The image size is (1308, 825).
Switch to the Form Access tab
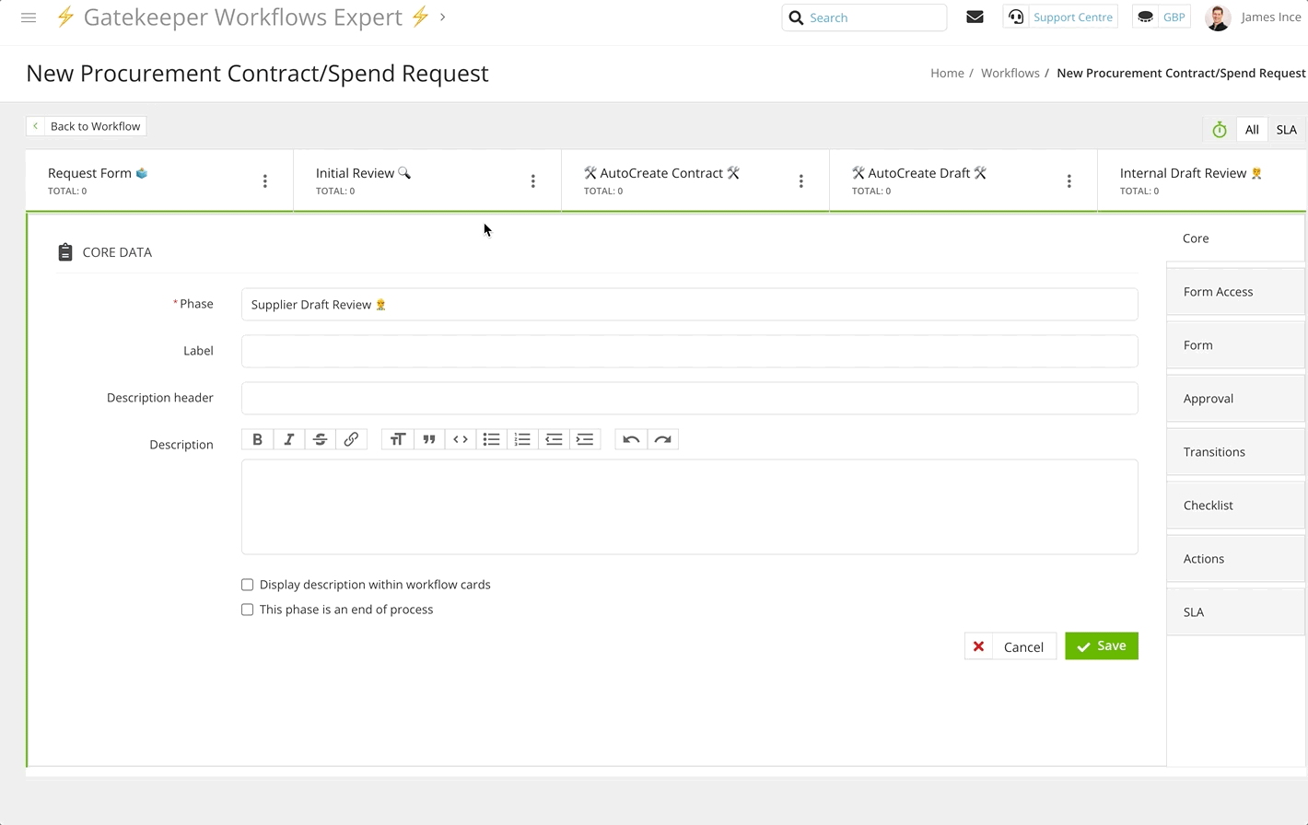click(x=1236, y=292)
